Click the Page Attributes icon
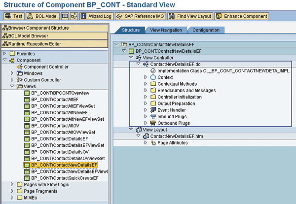296x204 pixels. (153, 143)
